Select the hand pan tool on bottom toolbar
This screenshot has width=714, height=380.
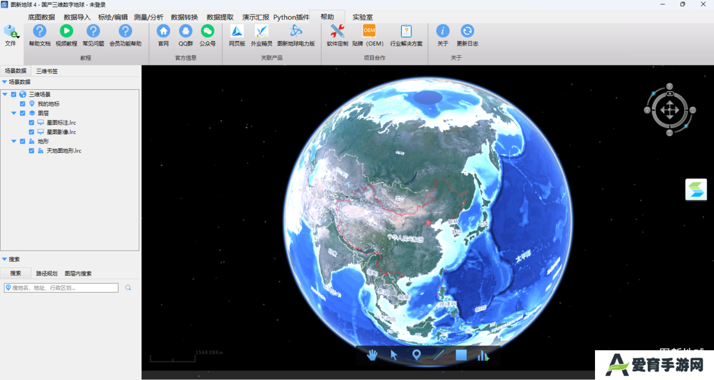coord(372,356)
